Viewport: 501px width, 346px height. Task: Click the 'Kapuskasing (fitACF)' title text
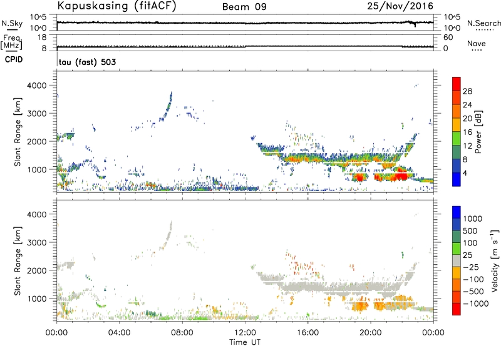tap(116, 6)
